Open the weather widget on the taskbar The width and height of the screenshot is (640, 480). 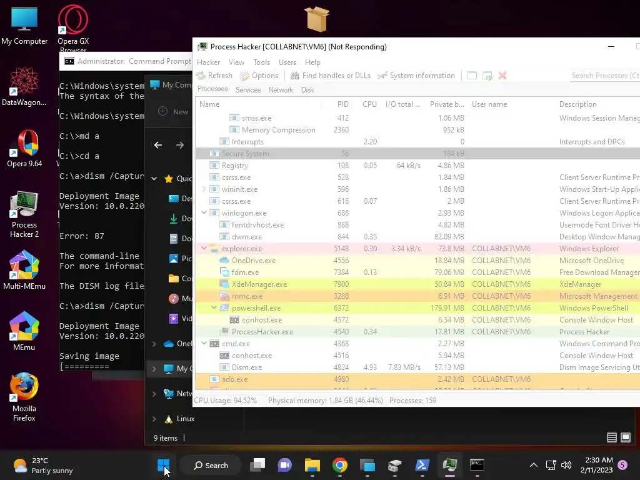click(x=43, y=465)
